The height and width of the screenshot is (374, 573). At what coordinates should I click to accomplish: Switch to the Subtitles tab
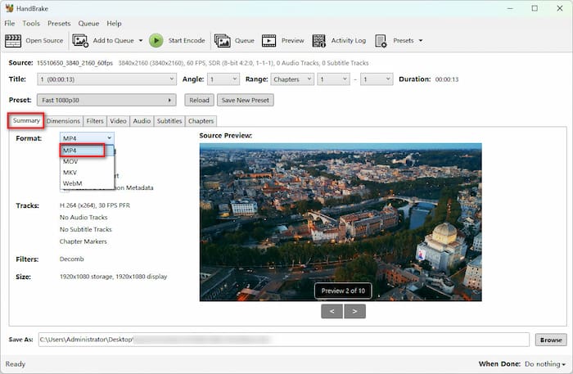point(169,121)
